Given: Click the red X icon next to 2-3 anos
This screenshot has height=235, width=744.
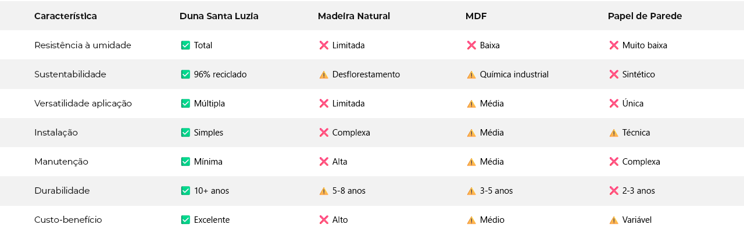Looking at the screenshot, I should point(614,191).
